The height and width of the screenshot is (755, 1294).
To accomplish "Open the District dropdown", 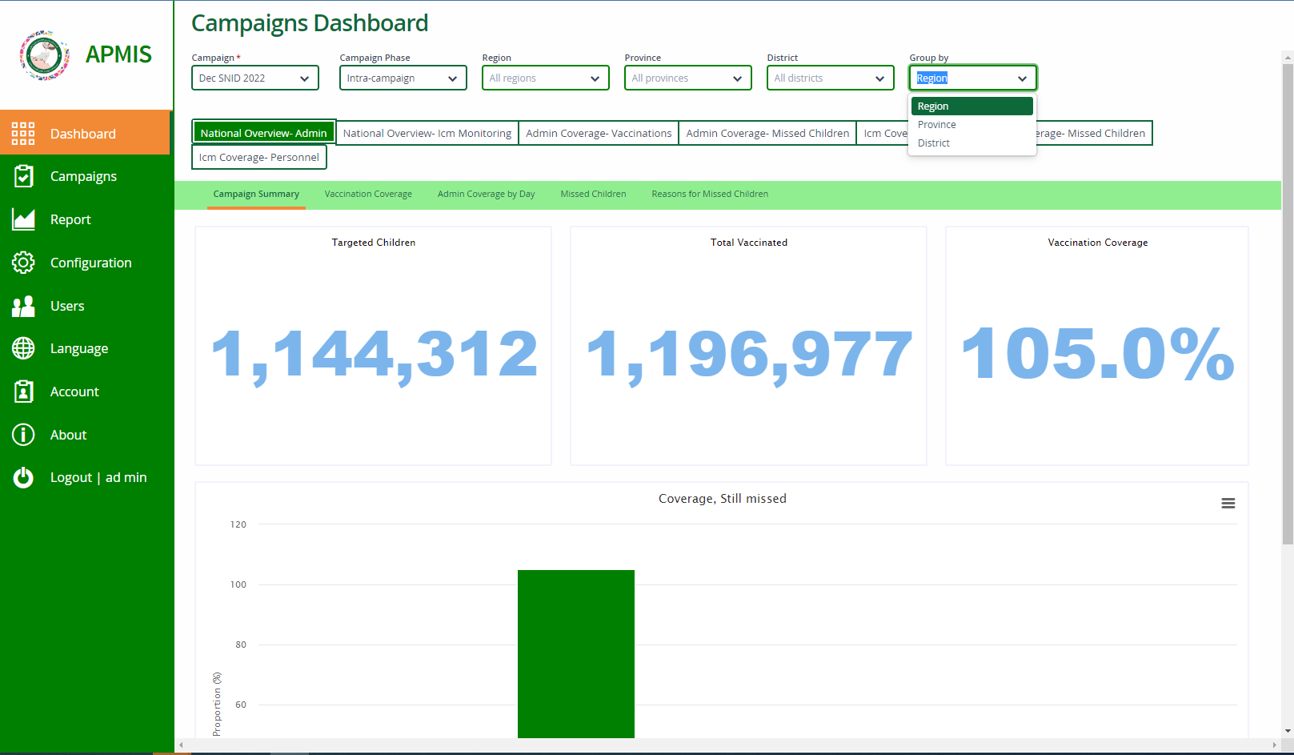I will (x=830, y=78).
